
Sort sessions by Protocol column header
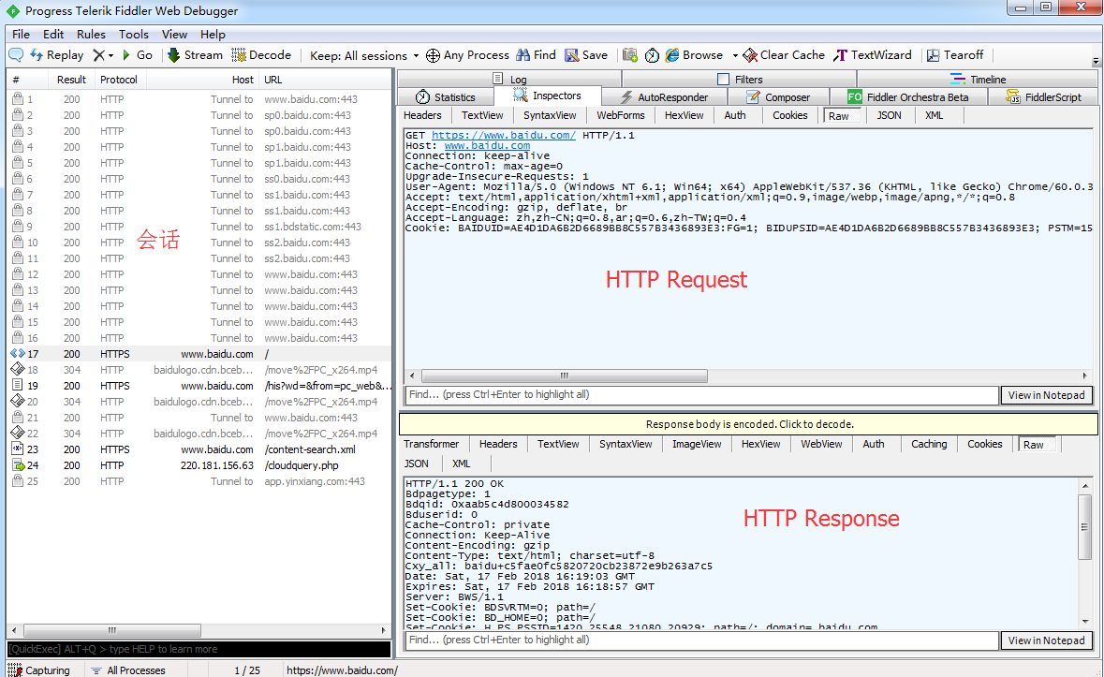coord(121,80)
